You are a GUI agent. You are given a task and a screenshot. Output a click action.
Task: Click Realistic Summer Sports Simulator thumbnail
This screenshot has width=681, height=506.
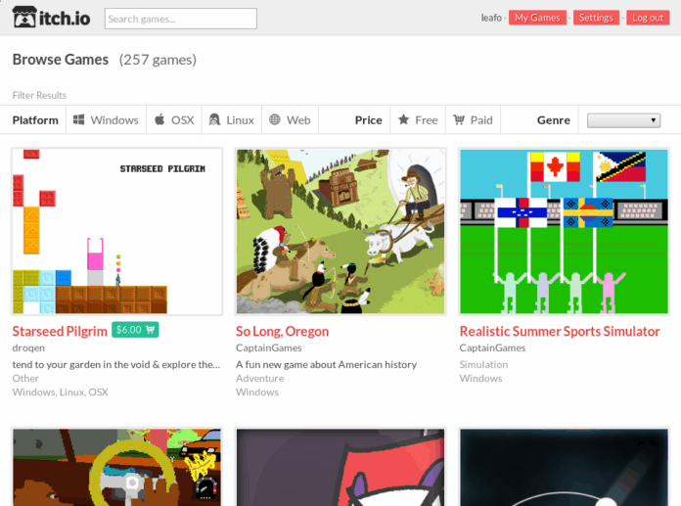[x=565, y=232]
